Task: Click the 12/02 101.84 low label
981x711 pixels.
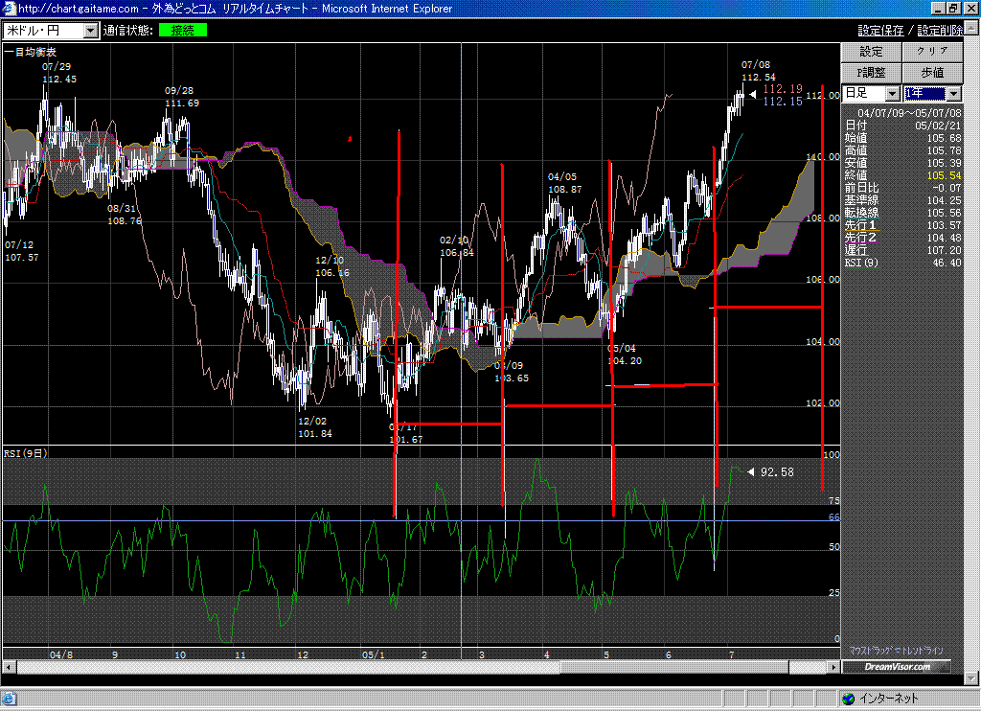Action: coord(314,427)
